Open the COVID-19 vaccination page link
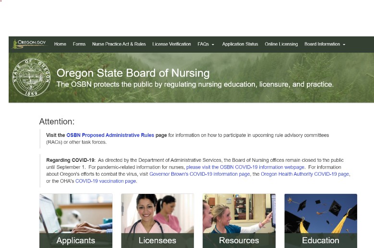374x248 pixels. [x=106, y=181]
